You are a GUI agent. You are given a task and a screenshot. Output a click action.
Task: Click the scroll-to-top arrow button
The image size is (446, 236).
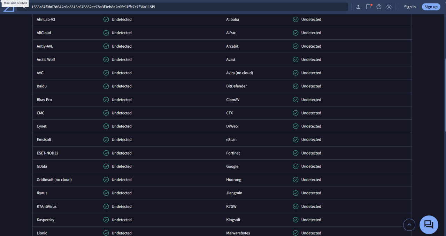[409, 225]
